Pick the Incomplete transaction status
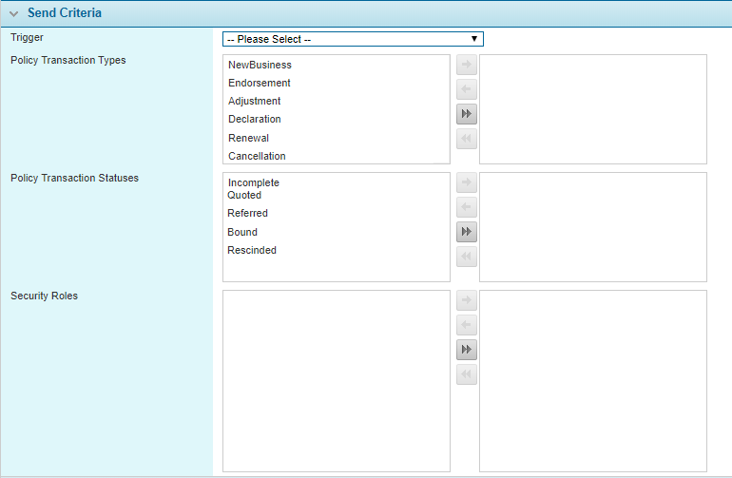Screen dimensions: 732x478 pos(254,182)
